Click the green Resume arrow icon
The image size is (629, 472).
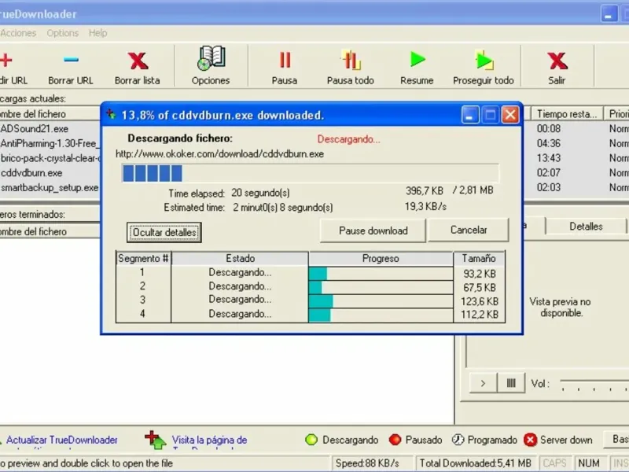[x=417, y=60]
